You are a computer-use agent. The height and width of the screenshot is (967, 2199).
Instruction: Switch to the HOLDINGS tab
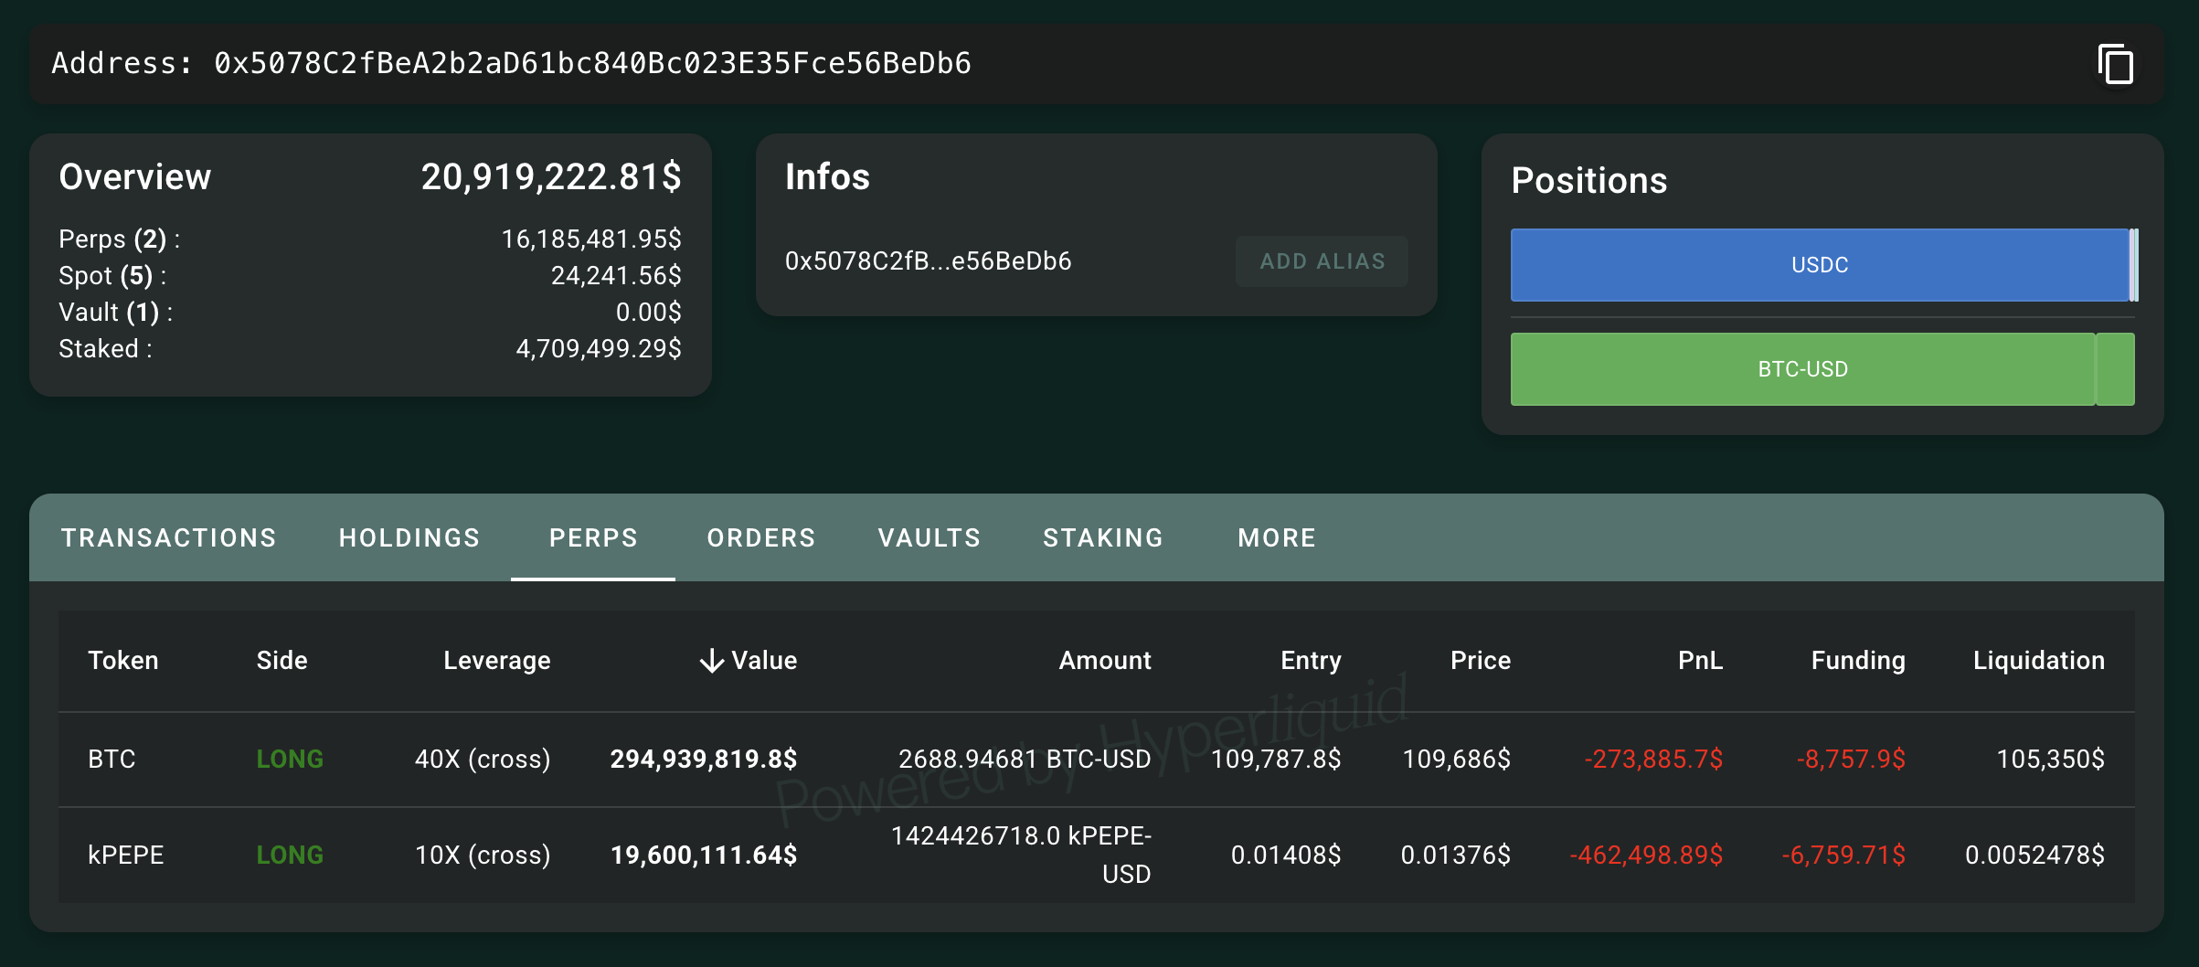[x=409, y=537]
